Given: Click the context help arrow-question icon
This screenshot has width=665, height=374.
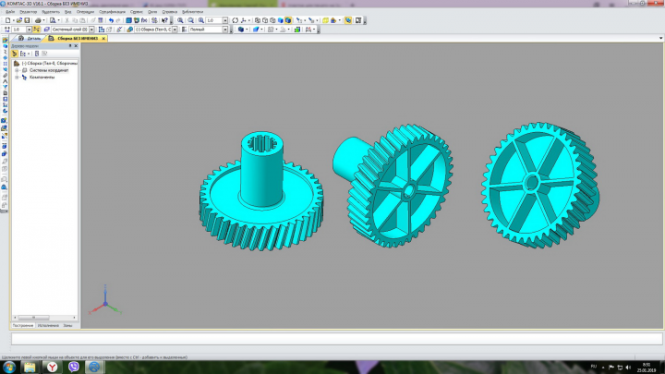Looking at the screenshot, I should [x=164, y=20].
